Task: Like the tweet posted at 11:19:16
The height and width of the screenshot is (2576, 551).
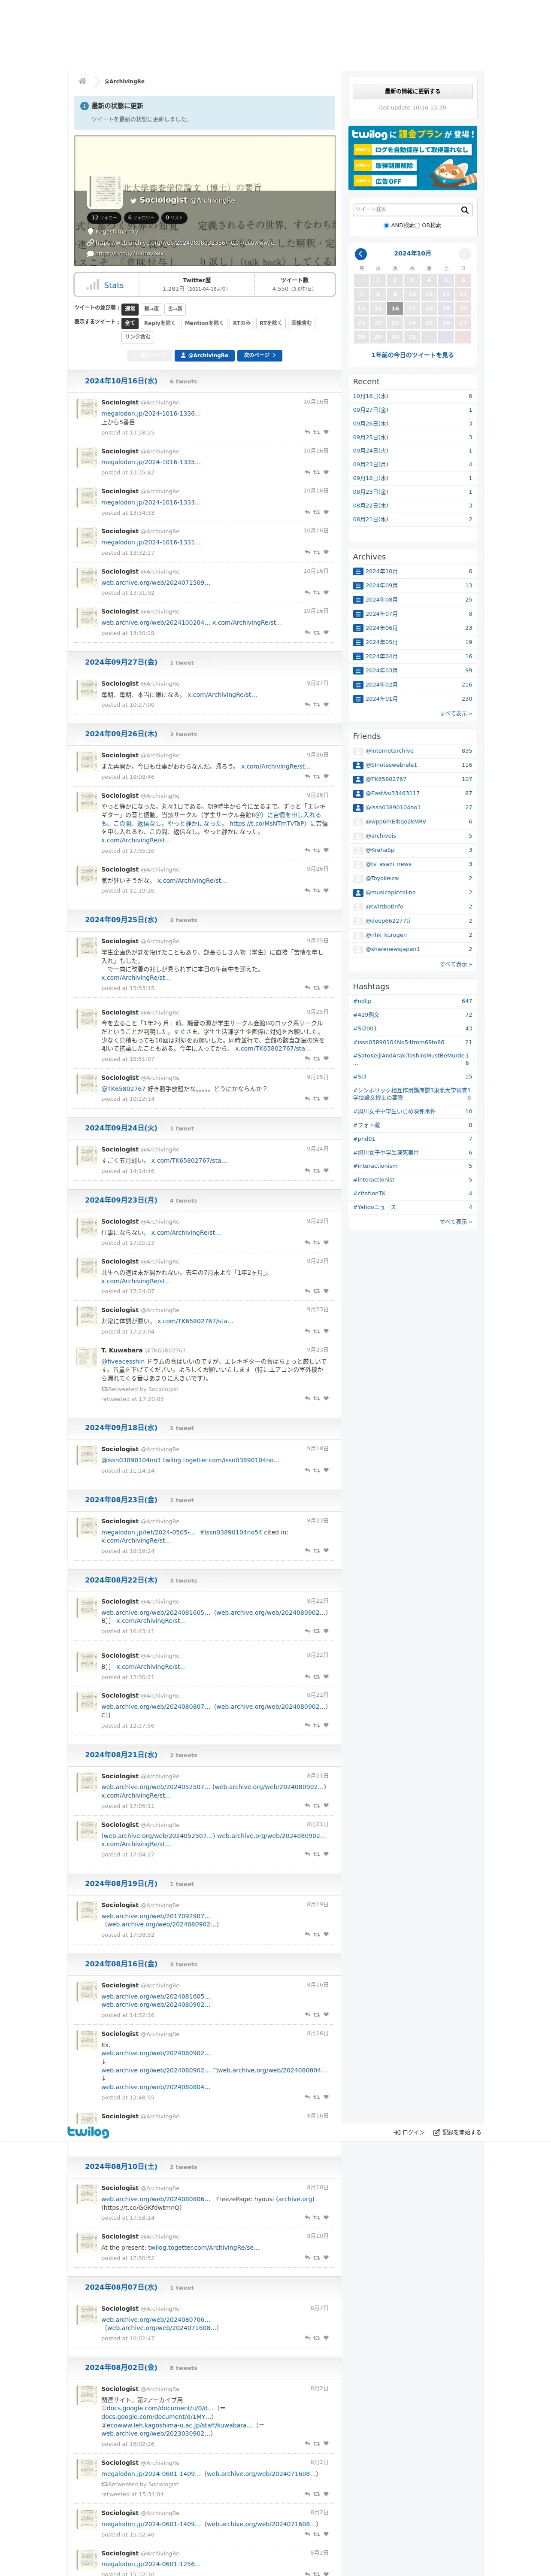Action: point(326,890)
